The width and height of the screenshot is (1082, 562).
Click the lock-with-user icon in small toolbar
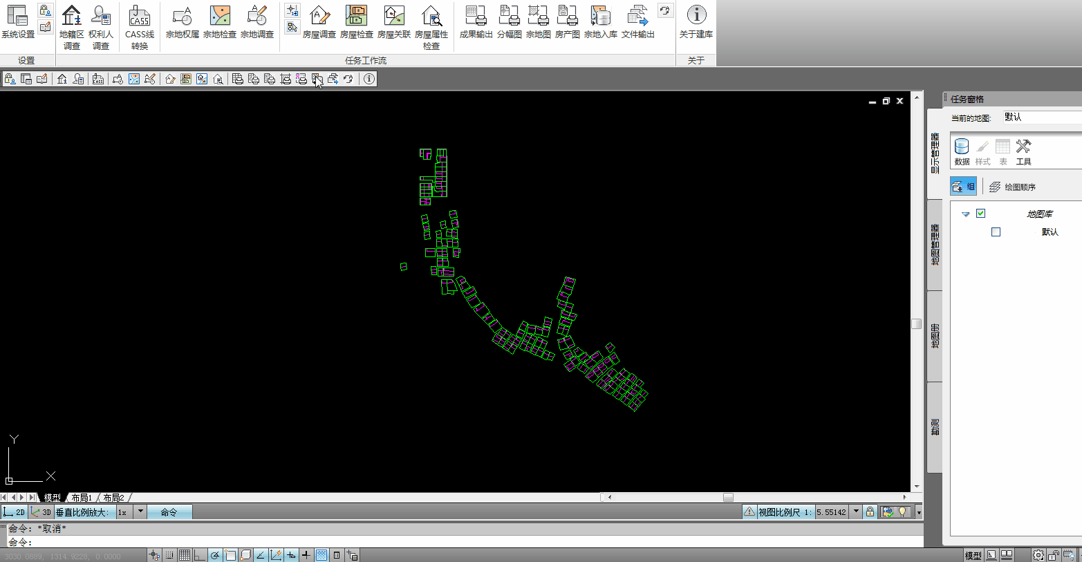pyautogui.click(x=10, y=79)
